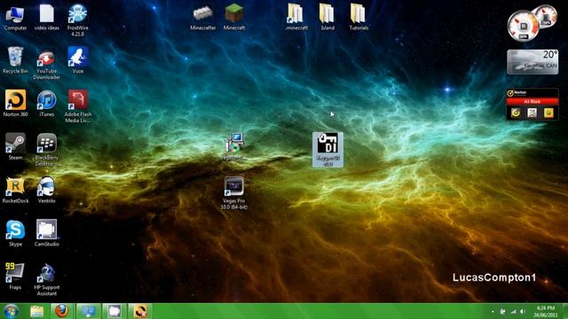The height and width of the screenshot is (319, 568).
Task: Select the Vuze desktop shortcut
Action: [78, 60]
